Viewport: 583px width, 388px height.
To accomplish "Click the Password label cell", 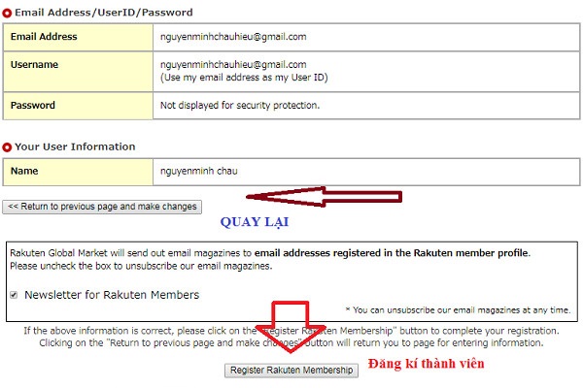I will 78,106.
